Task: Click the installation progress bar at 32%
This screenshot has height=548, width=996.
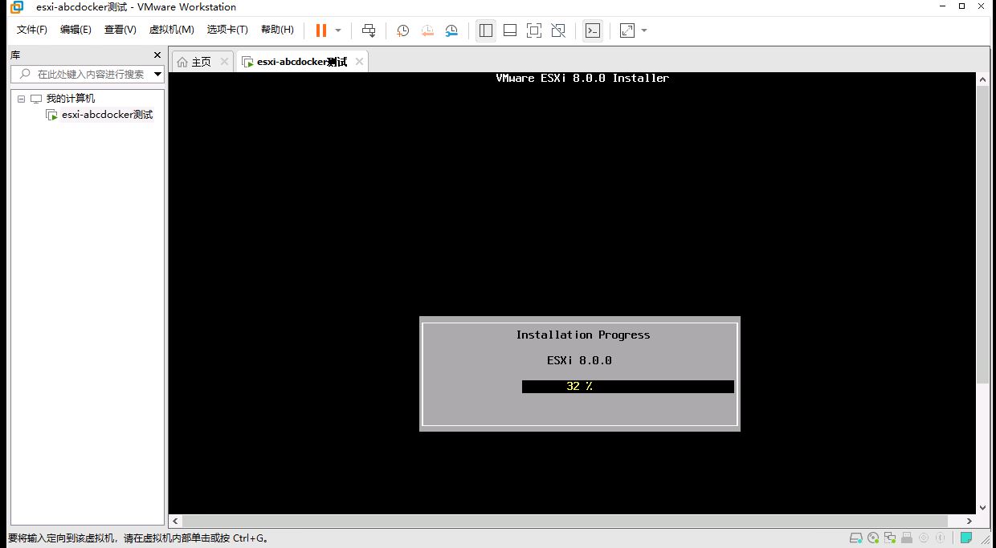Action: (x=628, y=386)
